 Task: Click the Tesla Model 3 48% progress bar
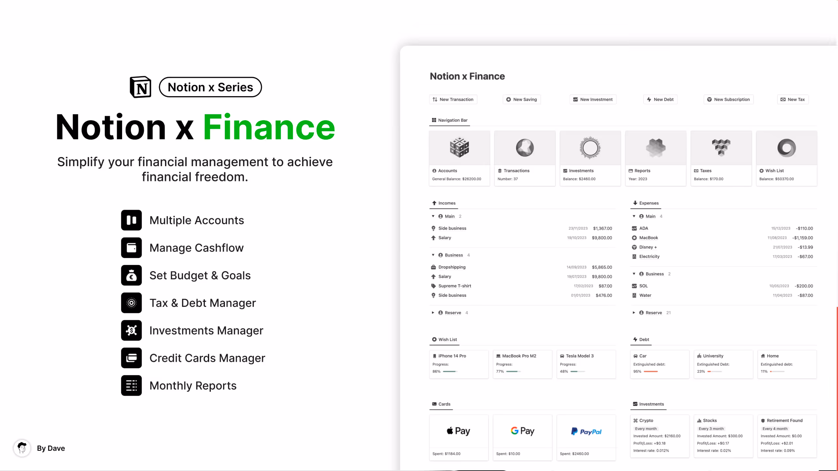coord(577,372)
